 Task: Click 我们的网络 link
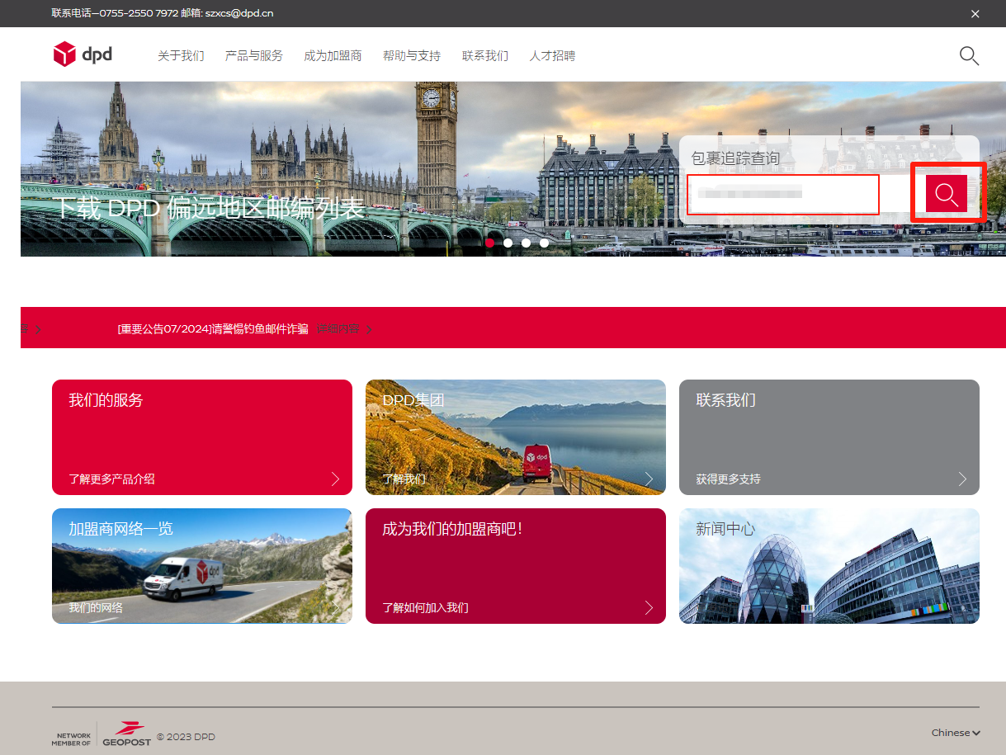click(x=96, y=607)
